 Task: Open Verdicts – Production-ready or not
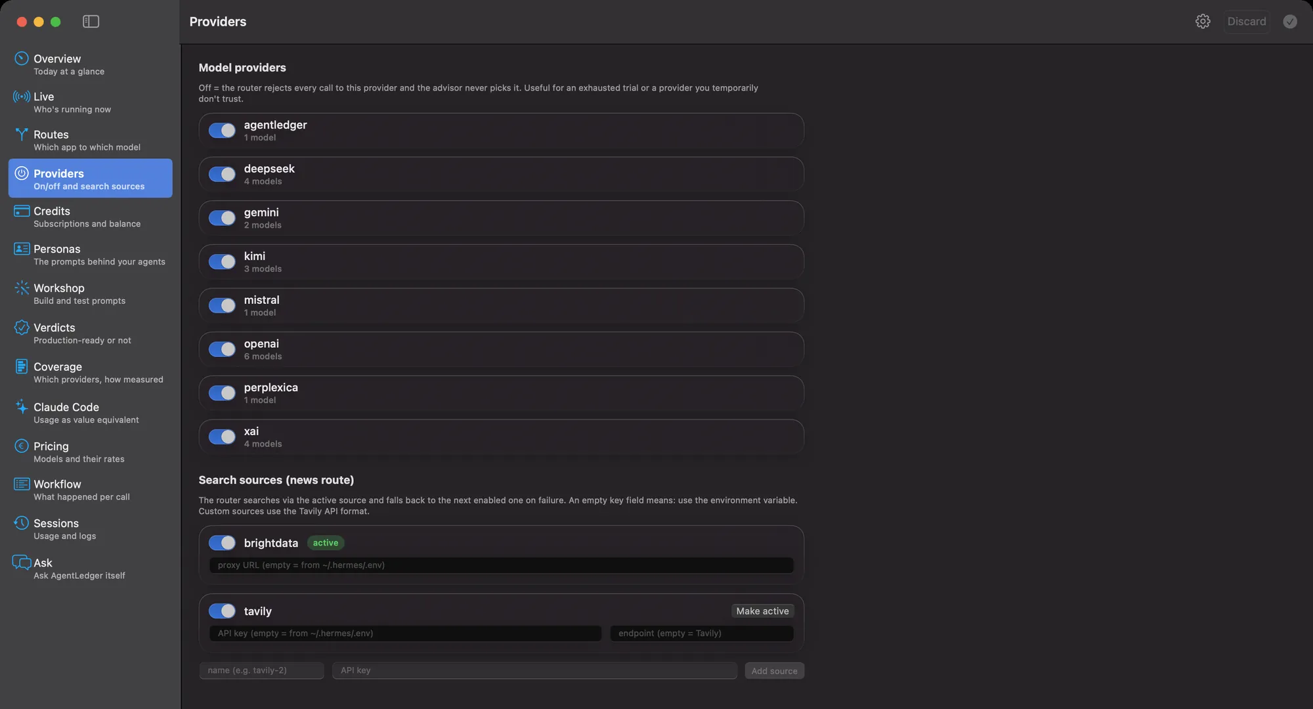tap(91, 333)
